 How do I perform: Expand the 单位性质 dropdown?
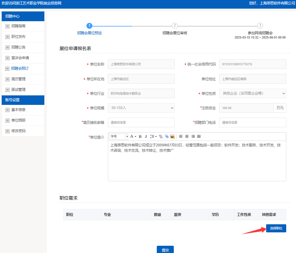[x=252, y=93]
